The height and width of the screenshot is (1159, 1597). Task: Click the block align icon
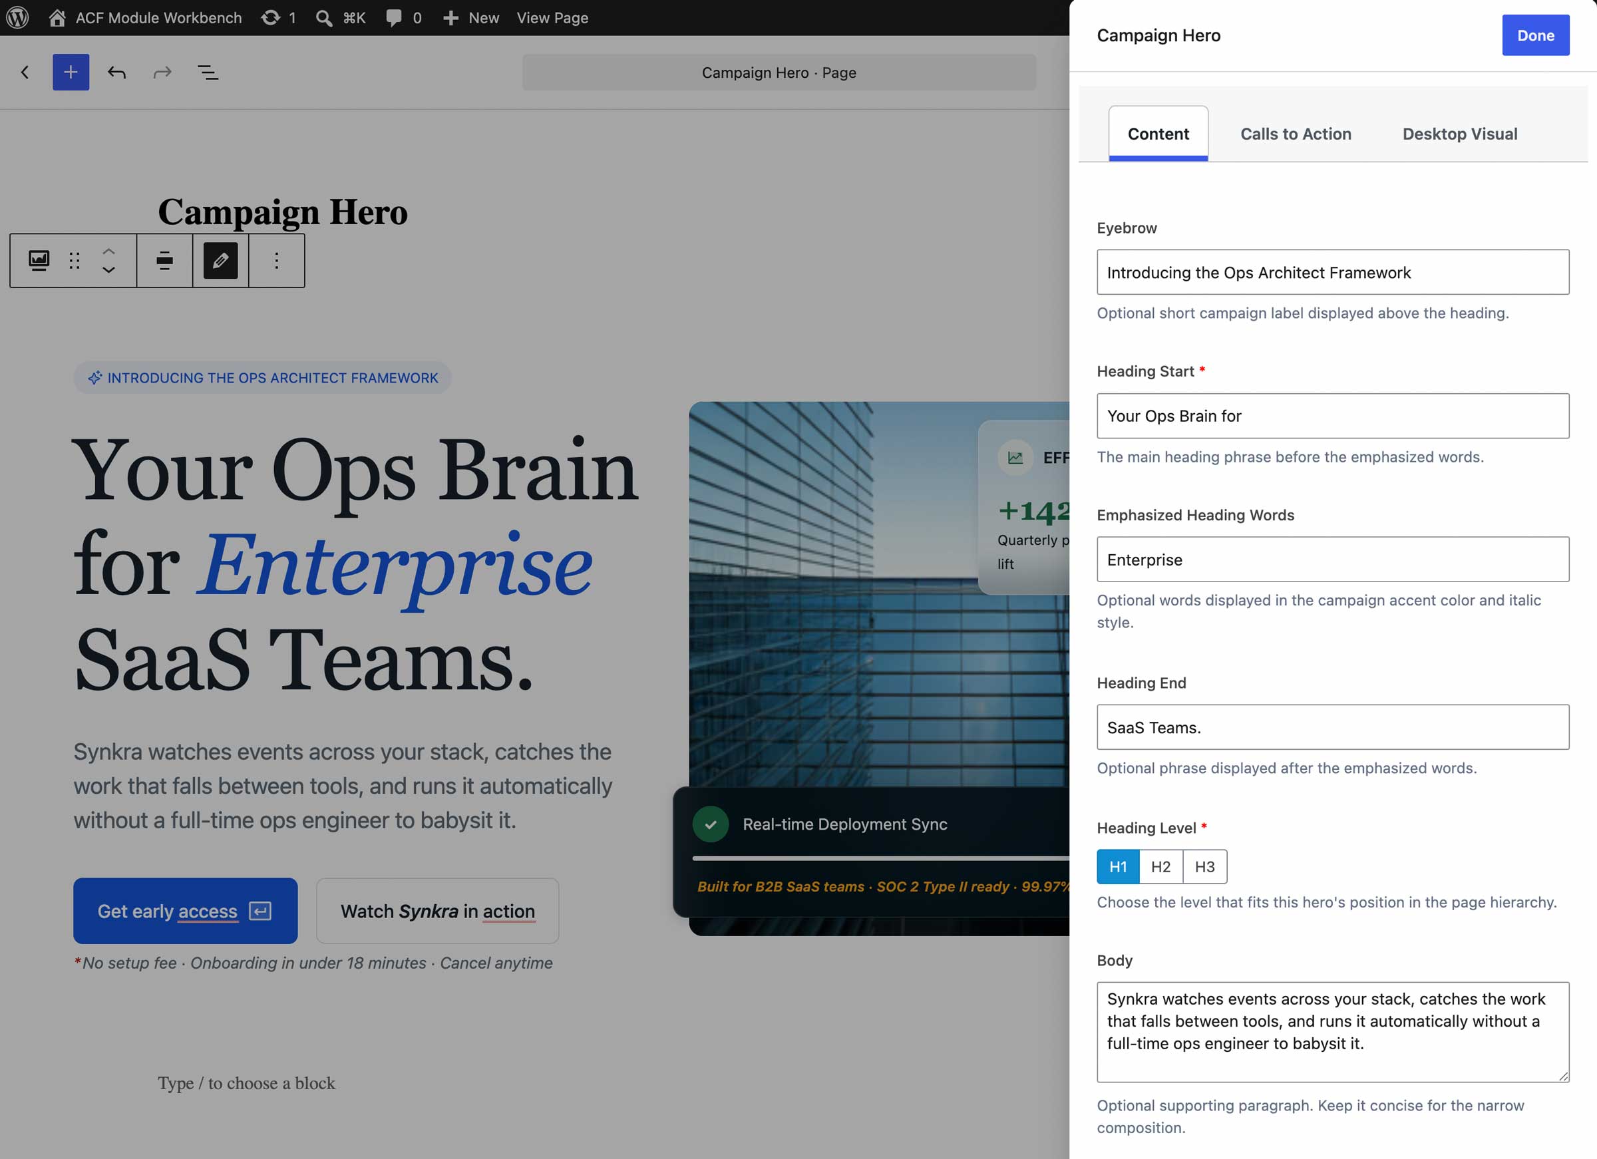pos(165,261)
